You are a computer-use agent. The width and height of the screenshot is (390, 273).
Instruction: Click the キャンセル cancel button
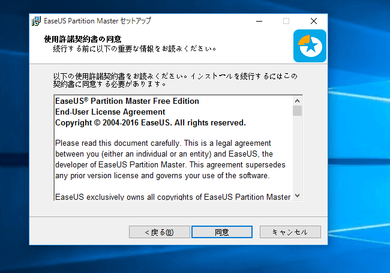290,232
